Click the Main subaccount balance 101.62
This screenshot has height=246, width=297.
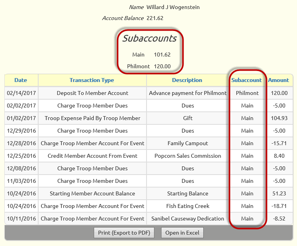[162, 55]
